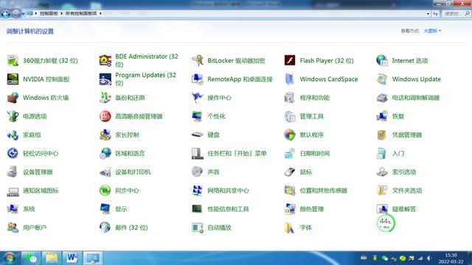Open the 360强力卸载 (32 位) item icon
472x265 pixels.
tap(13, 60)
